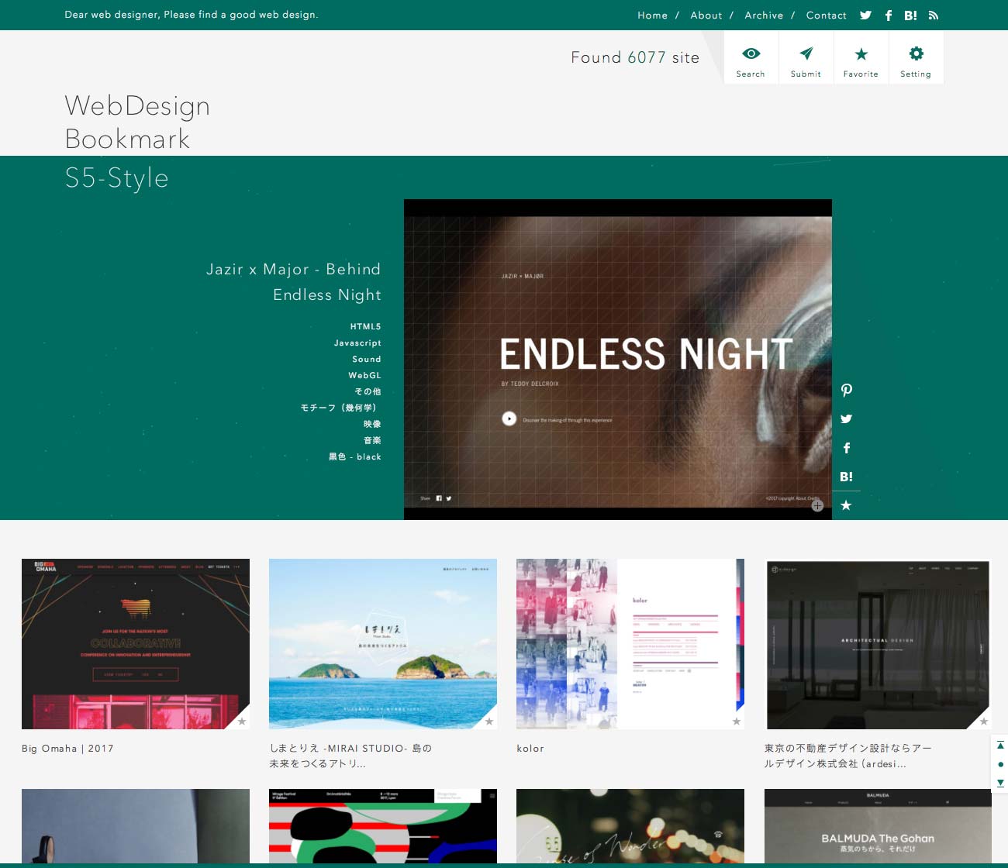Tweet featured site using side Twitter icon
This screenshot has height=868, width=1008.
(846, 419)
